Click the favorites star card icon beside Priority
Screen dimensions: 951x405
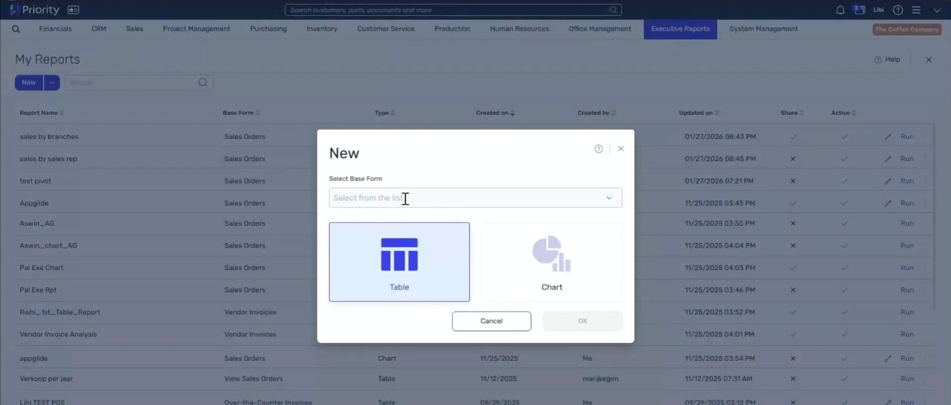coord(73,10)
